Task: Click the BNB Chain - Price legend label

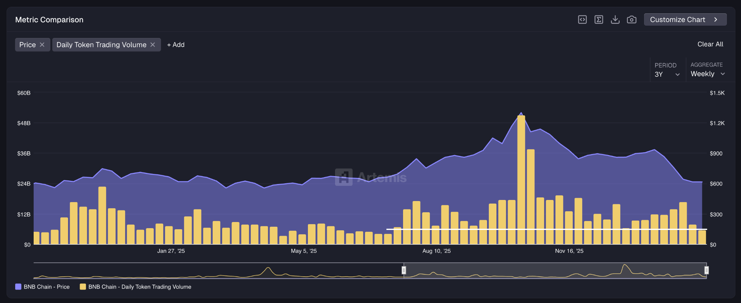Action: pyautogui.click(x=47, y=287)
